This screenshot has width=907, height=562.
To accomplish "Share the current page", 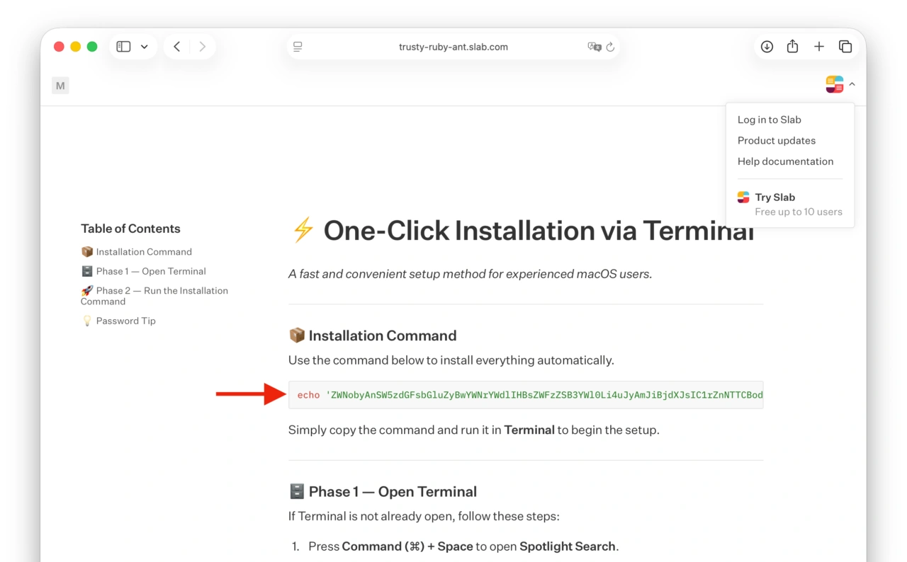I will [792, 46].
